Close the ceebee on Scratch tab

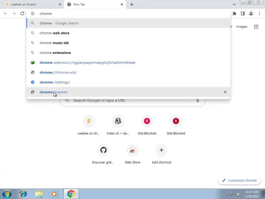click(x=60, y=4)
